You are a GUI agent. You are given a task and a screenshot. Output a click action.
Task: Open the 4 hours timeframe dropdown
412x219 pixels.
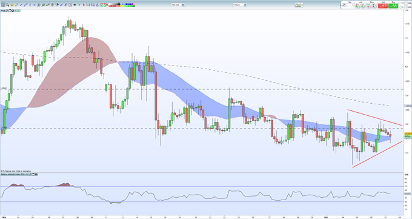tap(239, 5)
